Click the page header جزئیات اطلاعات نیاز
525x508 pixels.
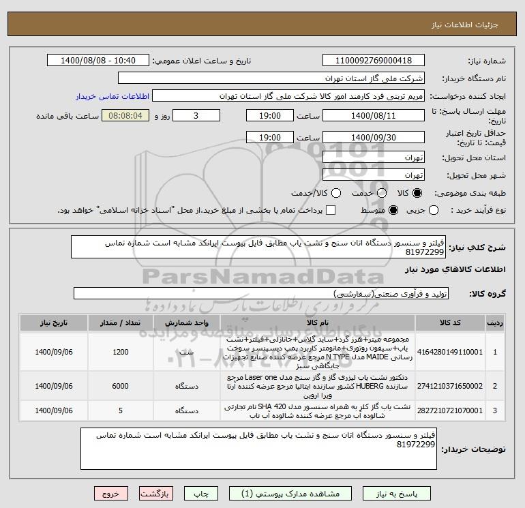pyautogui.click(x=465, y=25)
